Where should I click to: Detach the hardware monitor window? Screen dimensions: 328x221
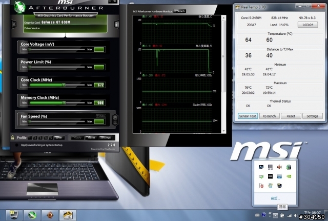pos(180,11)
